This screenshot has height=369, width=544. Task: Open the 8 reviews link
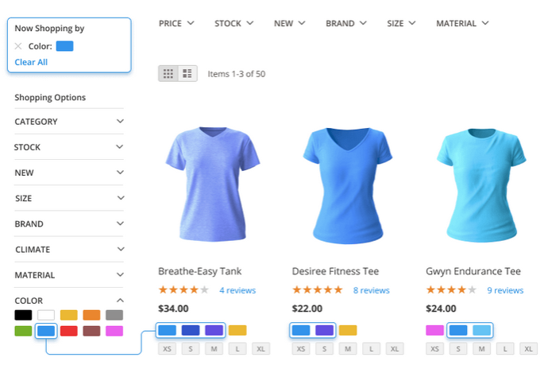(x=371, y=290)
